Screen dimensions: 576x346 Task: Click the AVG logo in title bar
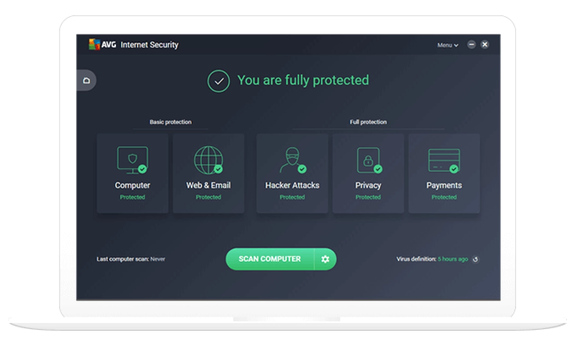[x=102, y=45]
